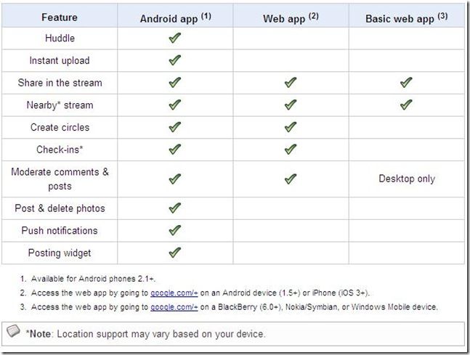
Task: Click Instant upload checkmark in Android column
Action: 175,60
